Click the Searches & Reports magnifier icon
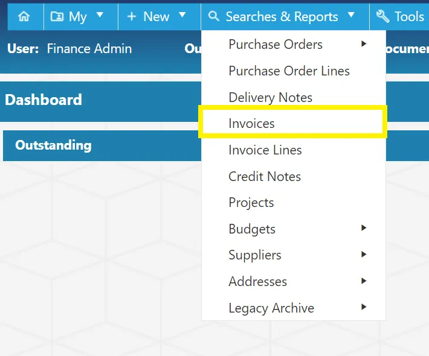Viewport: 429px width, 356px height. (x=214, y=16)
